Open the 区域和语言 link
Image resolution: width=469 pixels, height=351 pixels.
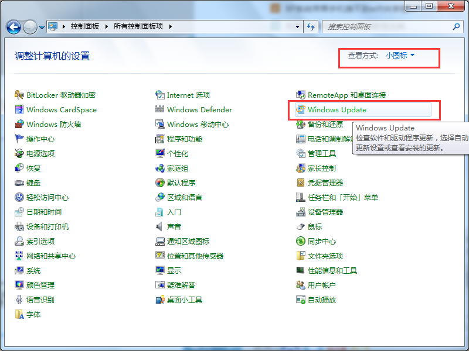(185, 197)
